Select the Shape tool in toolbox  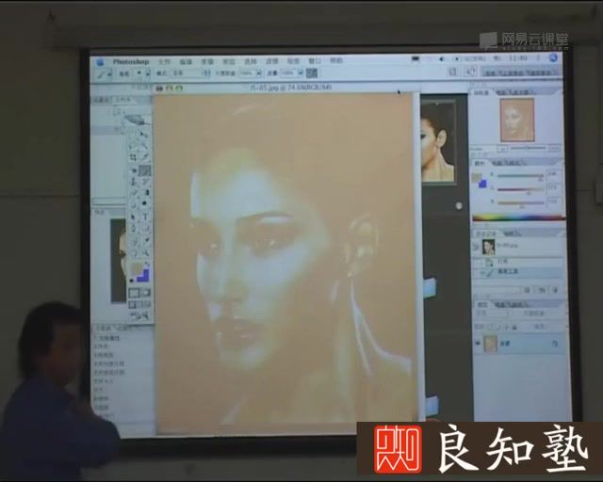144,228
